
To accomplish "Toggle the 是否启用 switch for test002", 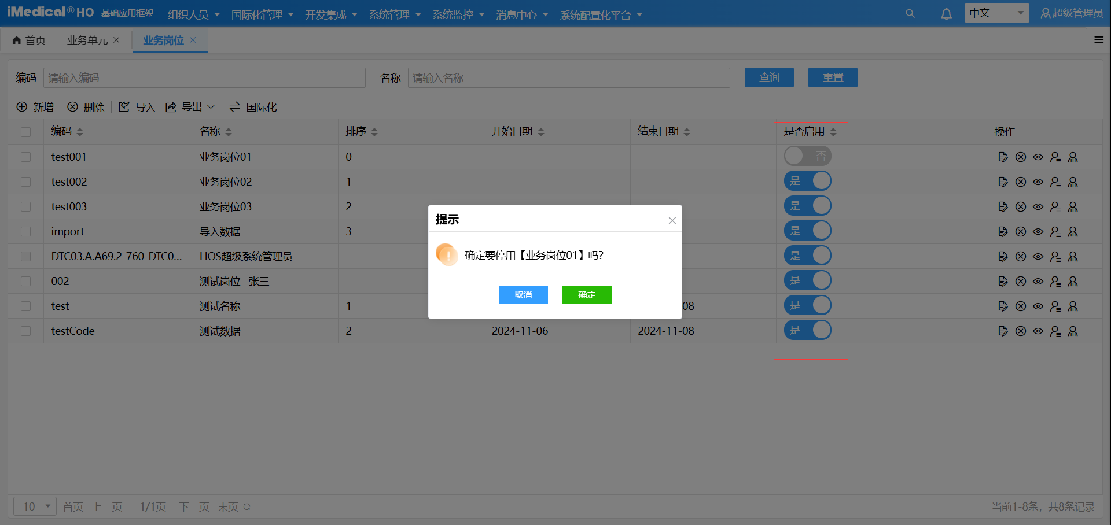I will point(807,181).
